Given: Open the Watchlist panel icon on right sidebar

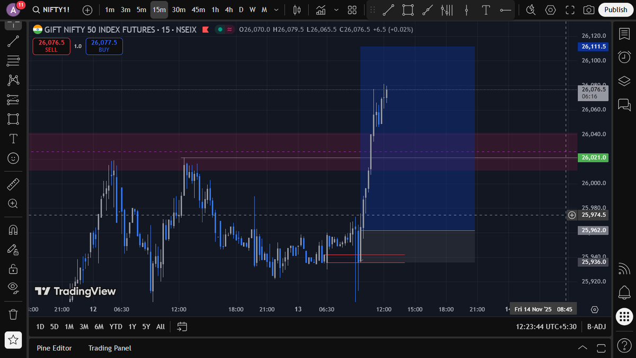Looking at the screenshot, I should (x=624, y=34).
